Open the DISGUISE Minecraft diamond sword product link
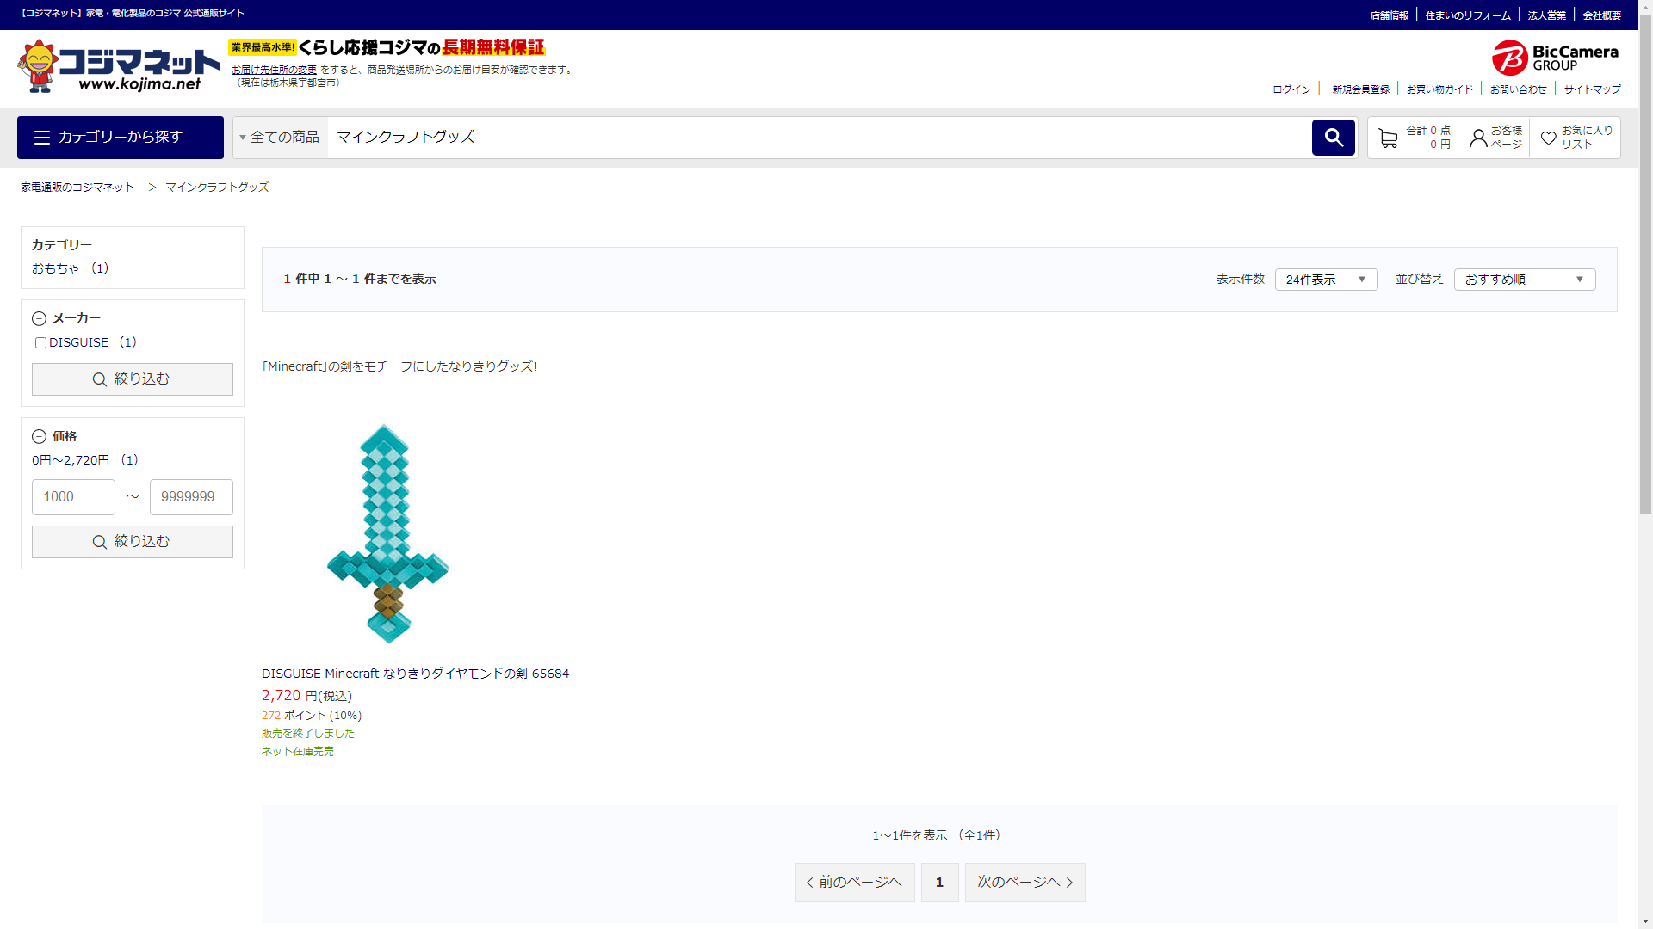This screenshot has width=1653, height=929. tap(415, 674)
